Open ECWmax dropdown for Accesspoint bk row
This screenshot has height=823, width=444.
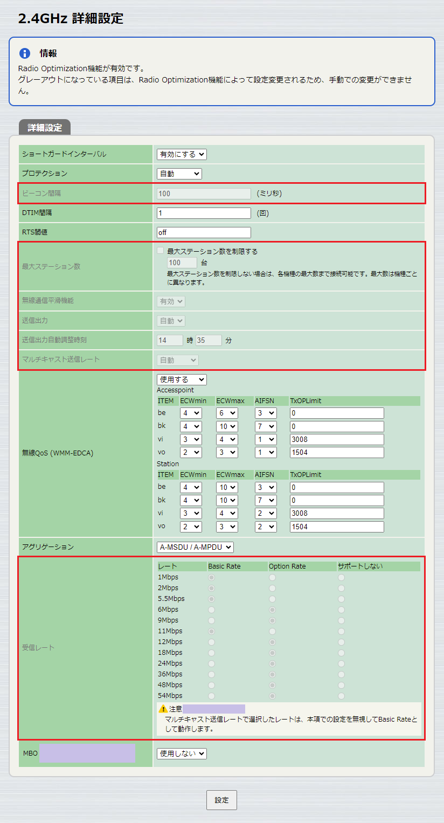coord(227,426)
